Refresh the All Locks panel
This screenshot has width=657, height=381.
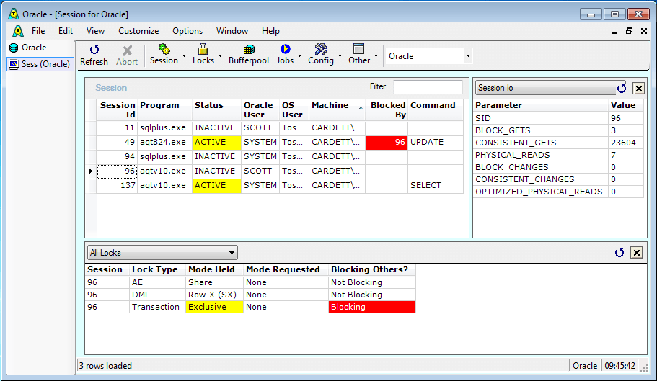click(619, 253)
